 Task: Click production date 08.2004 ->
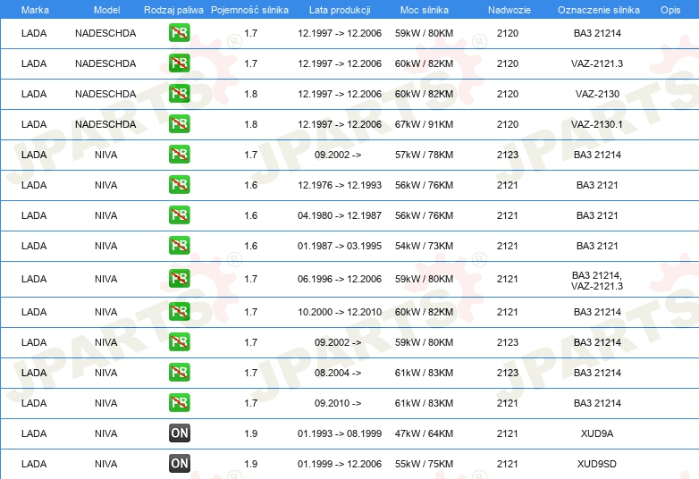click(x=338, y=373)
